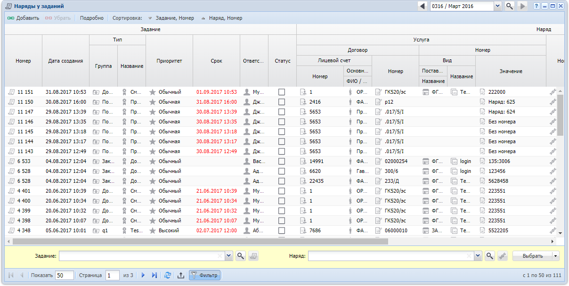Click group folder icon in row 11 146

(96, 122)
